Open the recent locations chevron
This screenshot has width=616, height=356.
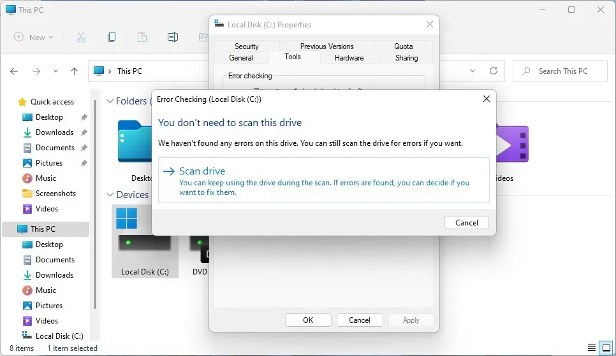tap(55, 71)
